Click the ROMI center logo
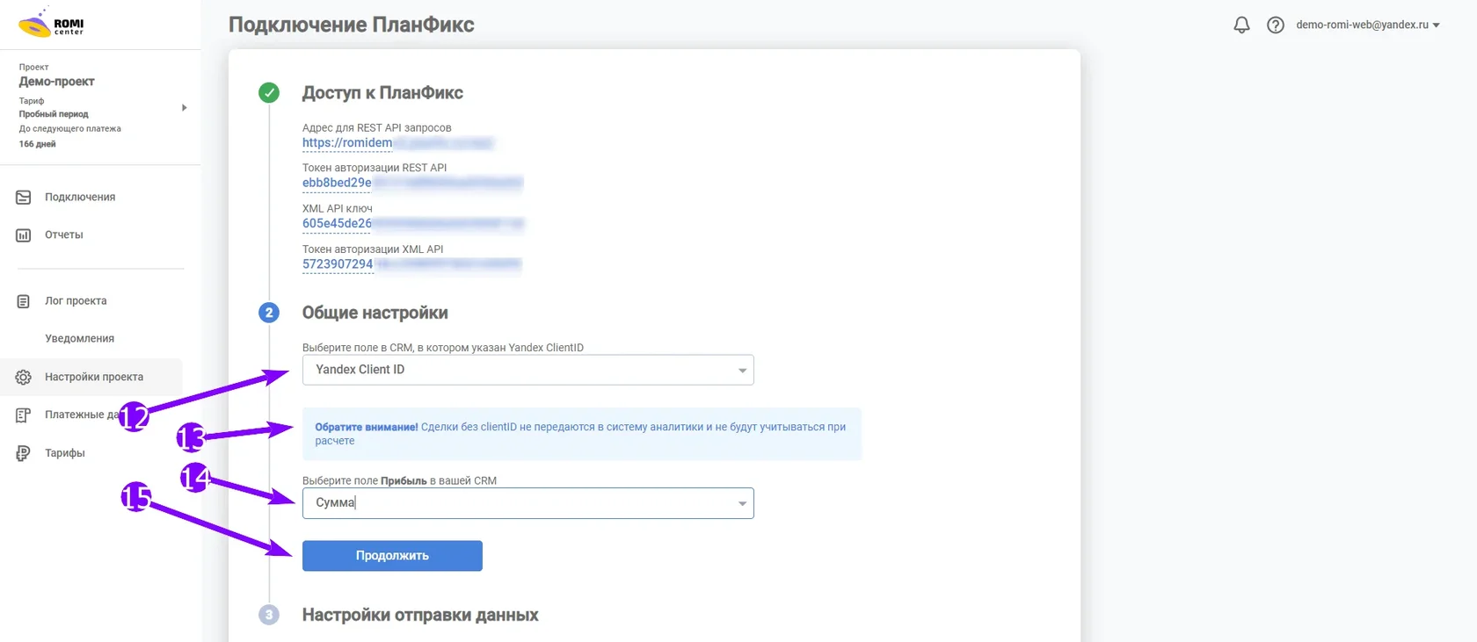The image size is (1477, 642). pos(51,24)
